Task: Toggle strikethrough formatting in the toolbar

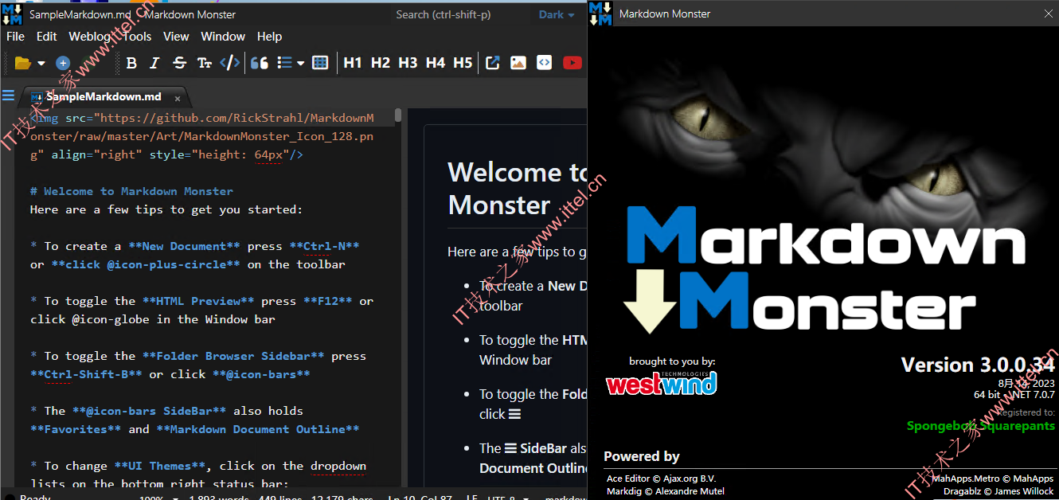Action: pos(180,63)
